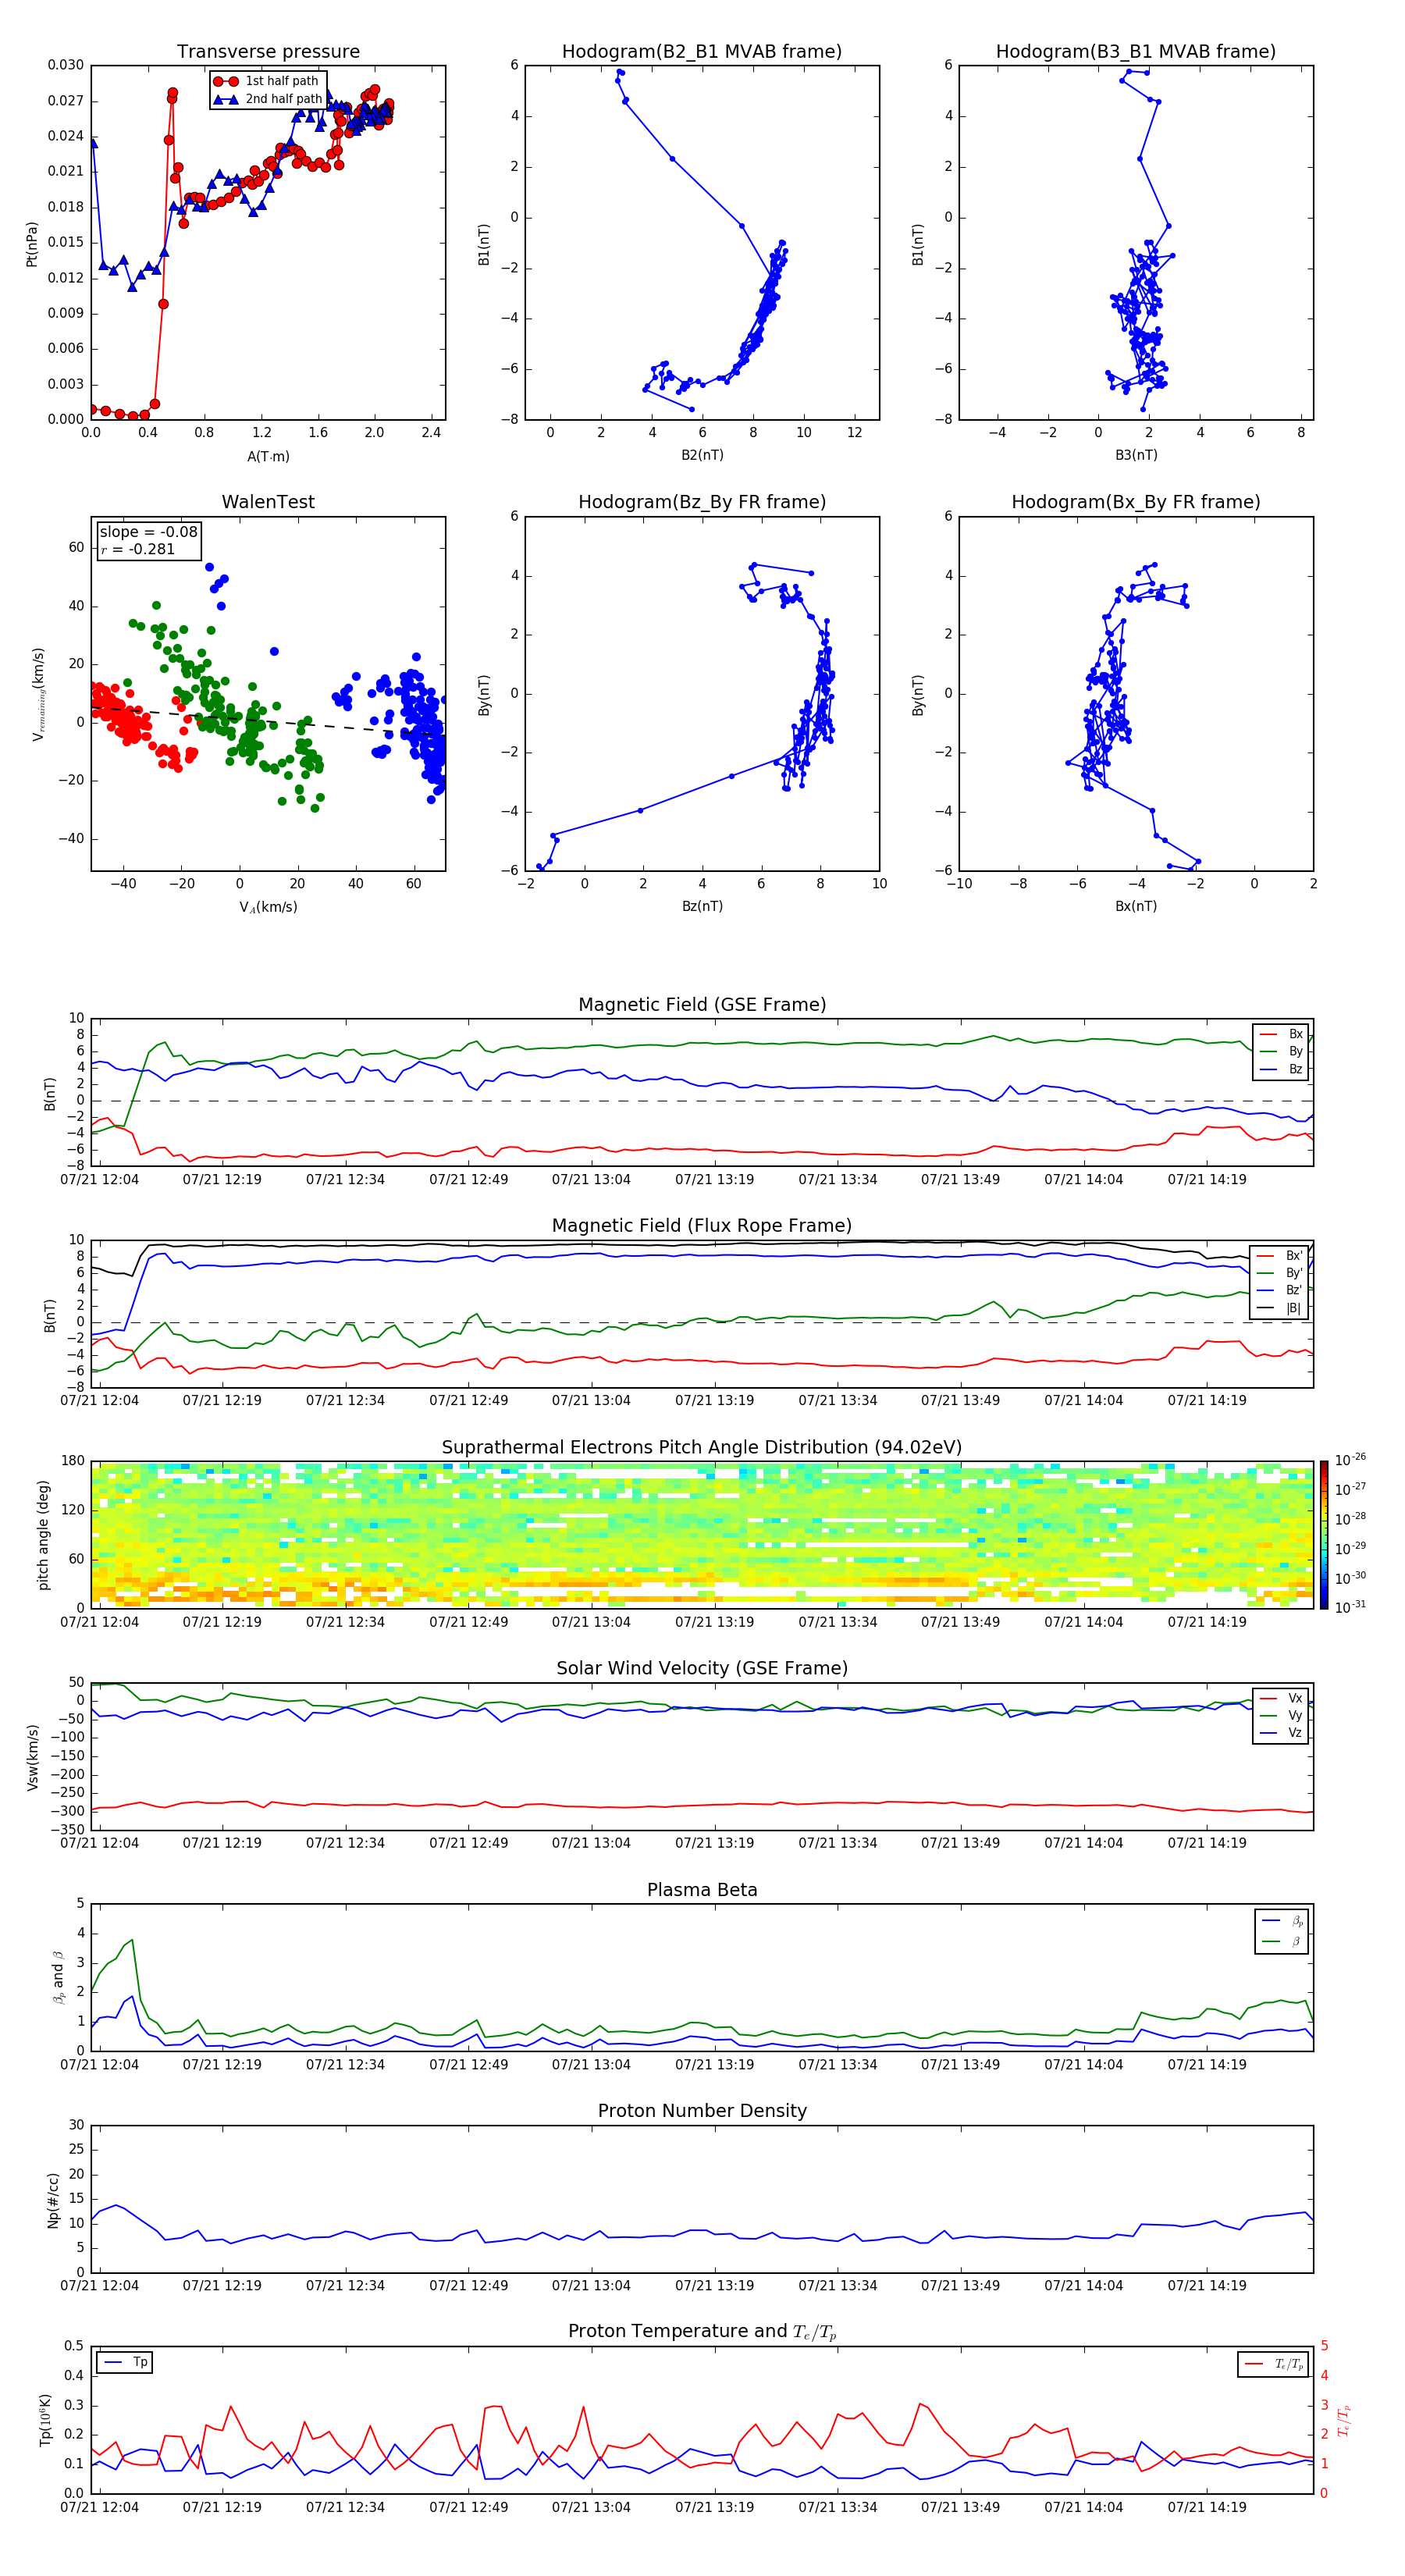Click the 'Np(#/cc)' y-axis label
This screenshot has height=2576, width=1405.
click(x=53, y=2199)
